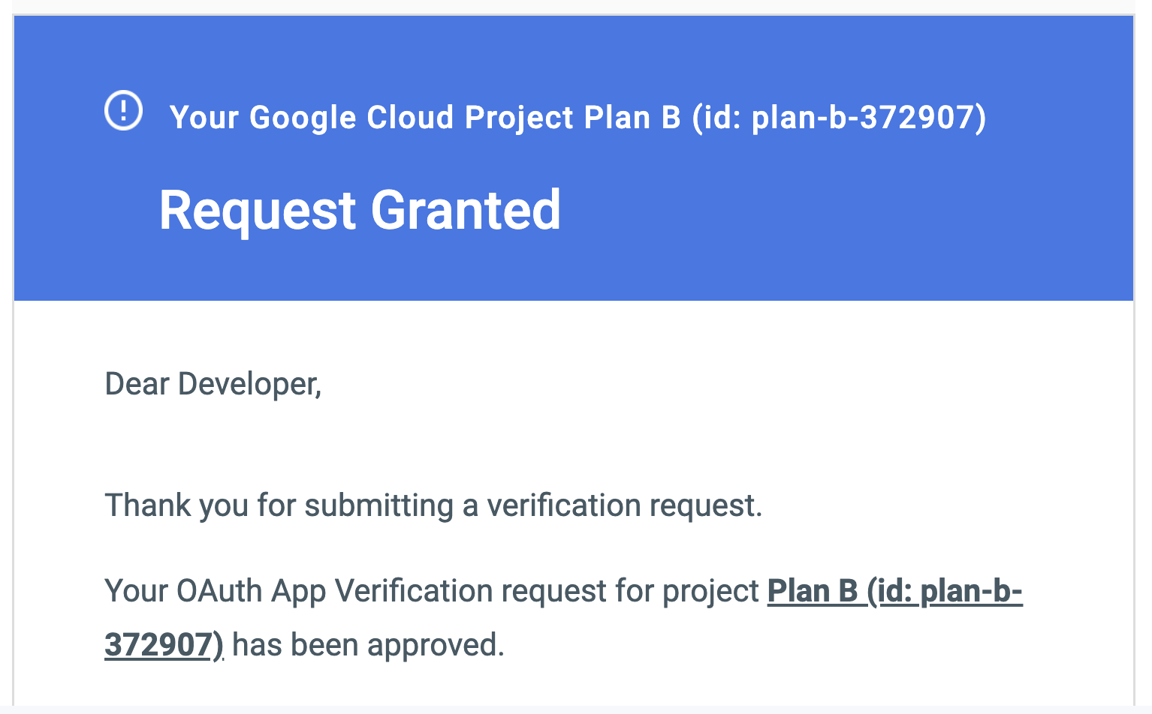This screenshot has width=1152, height=714.
Task: Click the word "Request" in the large heading
Action: (x=257, y=210)
